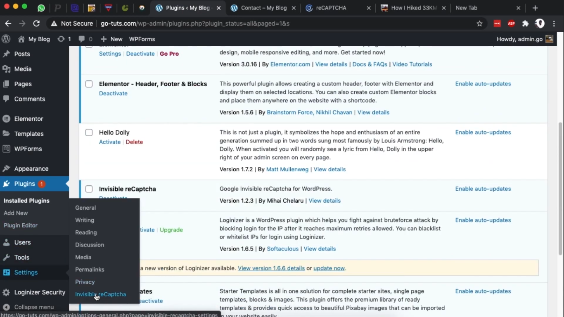Click update now for Loginizer

329,268
